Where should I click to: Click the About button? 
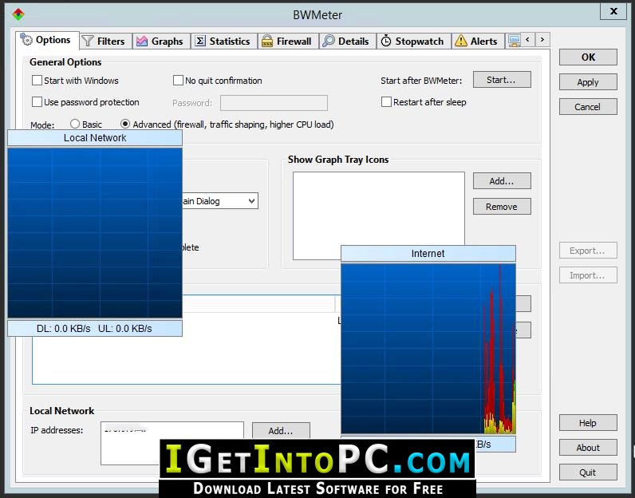coord(588,448)
